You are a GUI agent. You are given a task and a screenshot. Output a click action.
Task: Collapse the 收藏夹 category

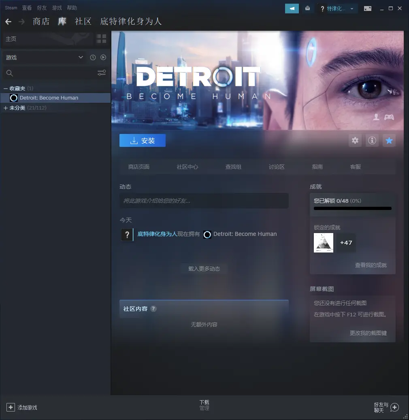click(x=5, y=88)
